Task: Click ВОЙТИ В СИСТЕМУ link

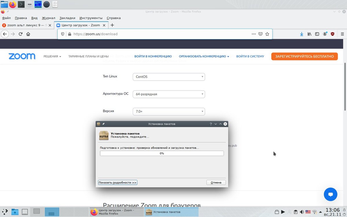Action: (250, 56)
